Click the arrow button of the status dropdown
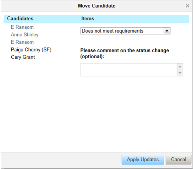The width and height of the screenshot is (193, 169). (x=167, y=31)
